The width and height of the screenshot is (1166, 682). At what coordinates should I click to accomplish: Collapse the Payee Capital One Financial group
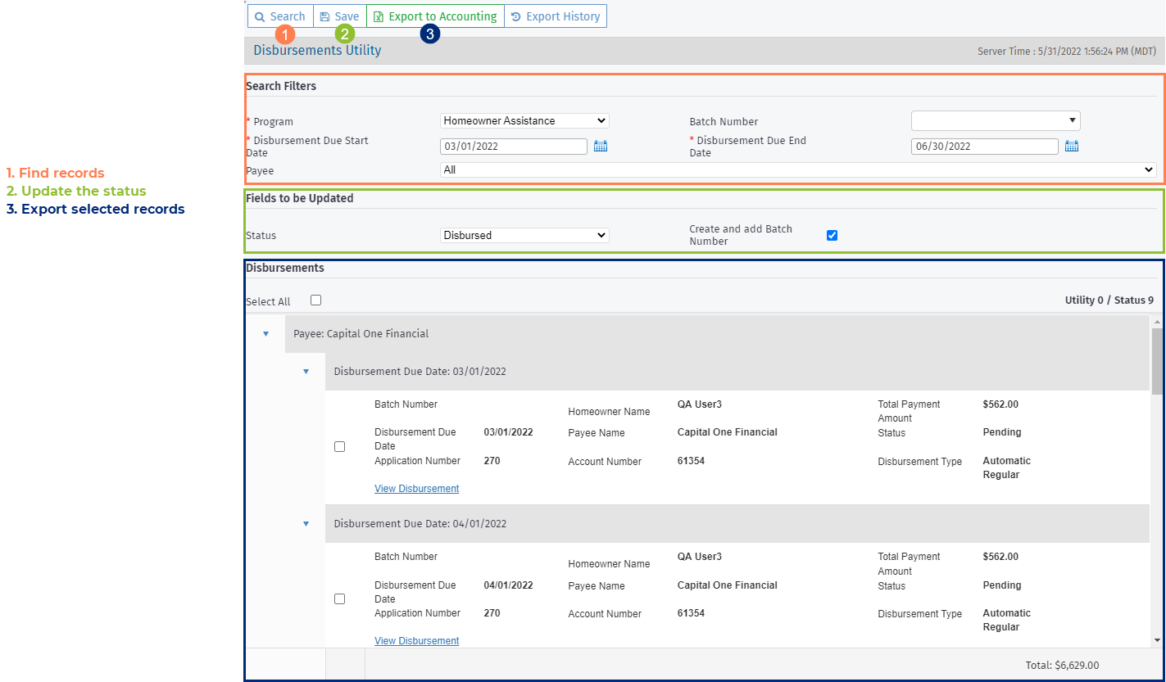[x=265, y=334]
